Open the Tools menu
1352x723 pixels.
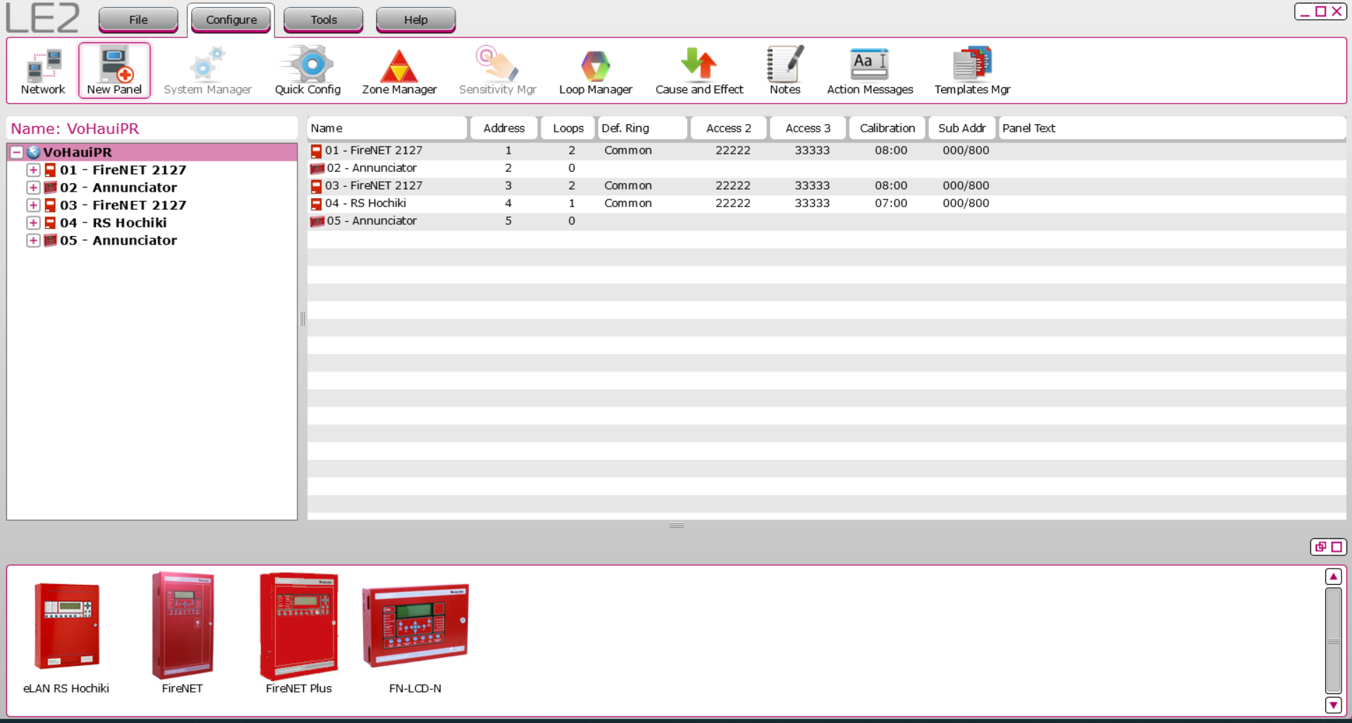(322, 19)
